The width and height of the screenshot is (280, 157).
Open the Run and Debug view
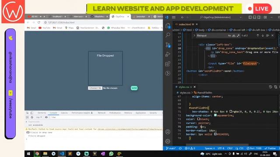click(x=168, y=54)
